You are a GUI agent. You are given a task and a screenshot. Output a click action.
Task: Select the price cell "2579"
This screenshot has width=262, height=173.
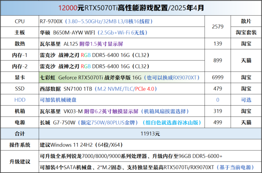[x=218, y=27]
